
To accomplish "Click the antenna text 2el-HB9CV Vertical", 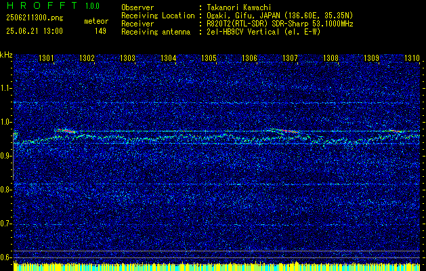I will 243,32.
